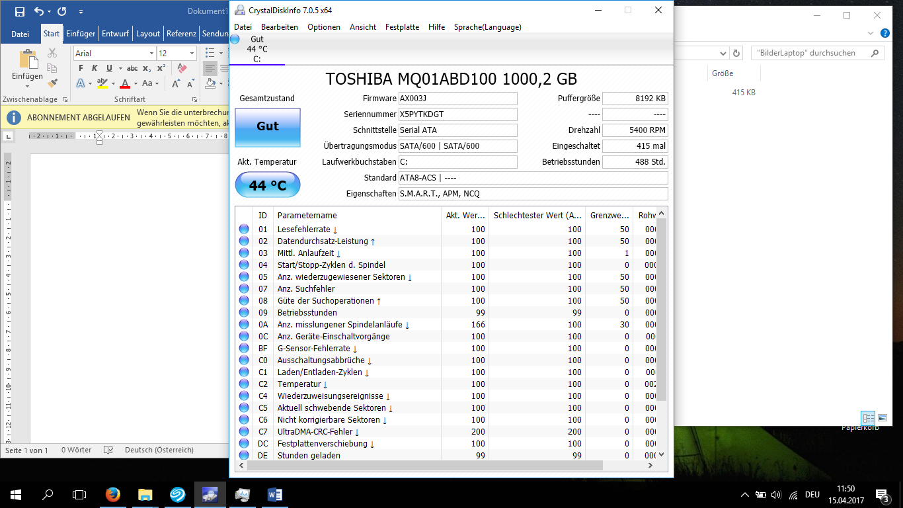Open Zwischenablage dialog launcher

click(x=65, y=99)
